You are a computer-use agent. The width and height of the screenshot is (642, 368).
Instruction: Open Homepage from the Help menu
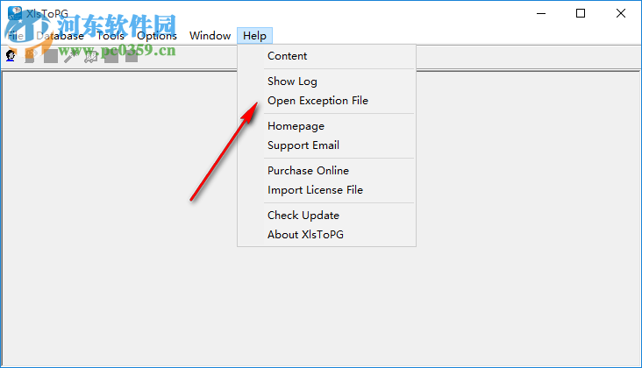pyautogui.click(x=326, y=126)
